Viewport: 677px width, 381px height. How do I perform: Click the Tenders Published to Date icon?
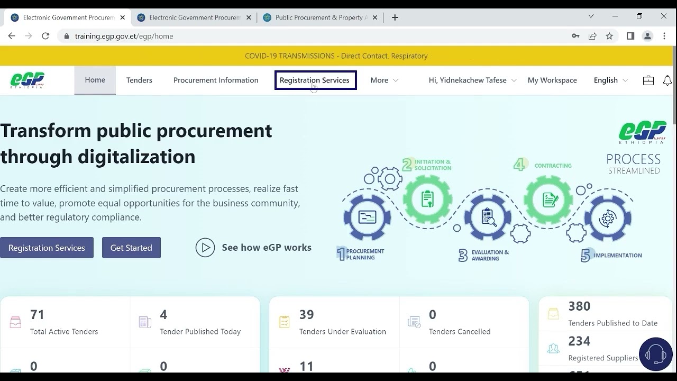click(x=553, y=314)
